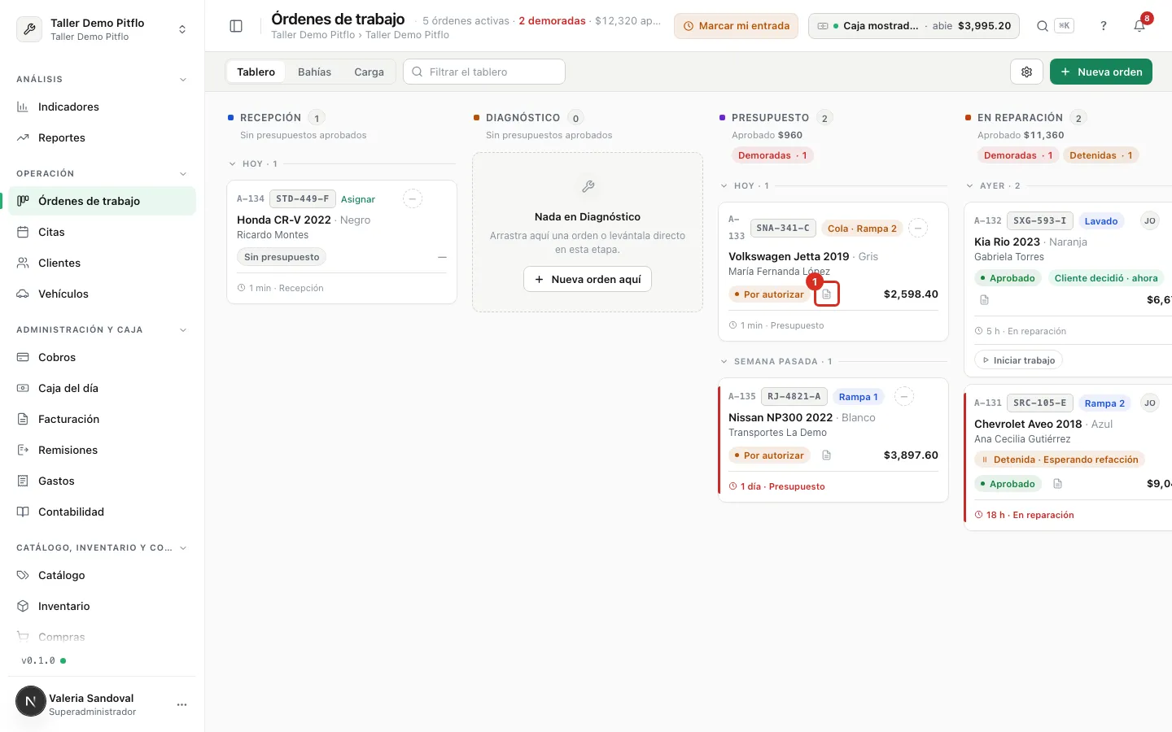Screen dimensions: 1172x732
Task: Open Gastos in sidebar
Action: pyautogui.click(x=102, y=481)
